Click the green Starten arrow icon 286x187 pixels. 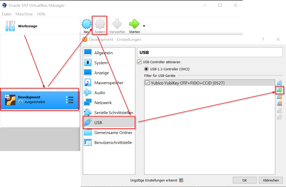[134, 24]
